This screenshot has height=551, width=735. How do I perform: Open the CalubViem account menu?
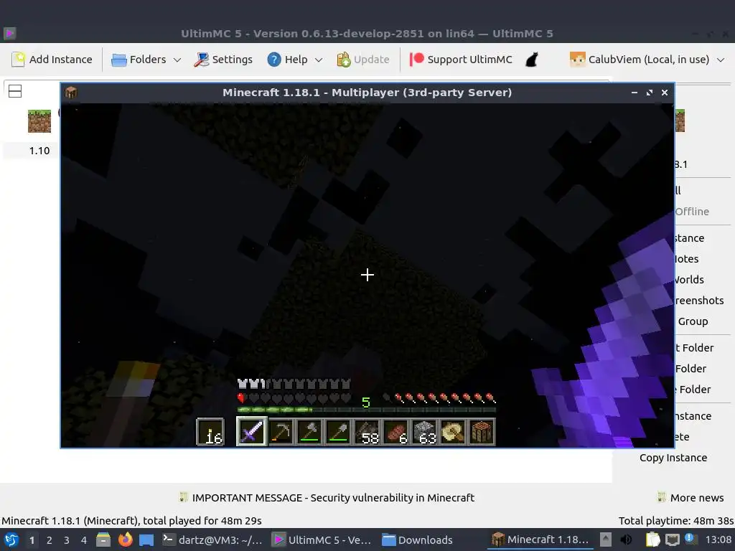[647, 60]
